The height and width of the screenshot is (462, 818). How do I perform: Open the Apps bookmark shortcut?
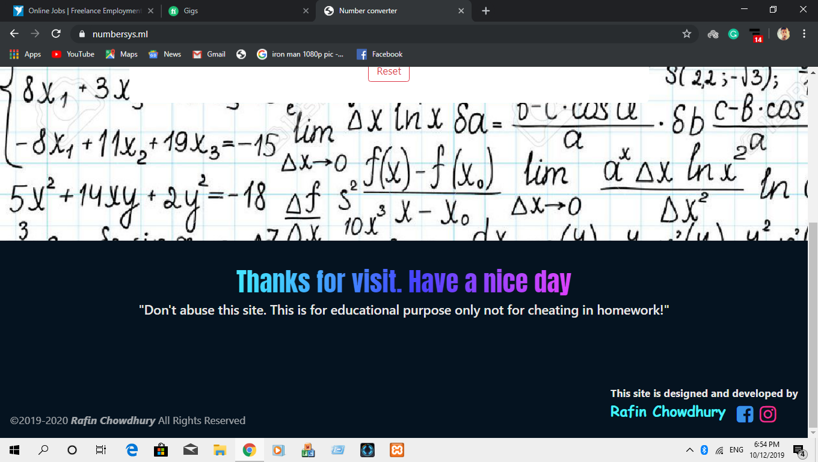tap(25, 54)
